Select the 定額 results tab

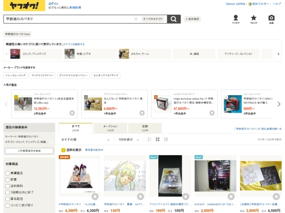(x=145, y=128)
